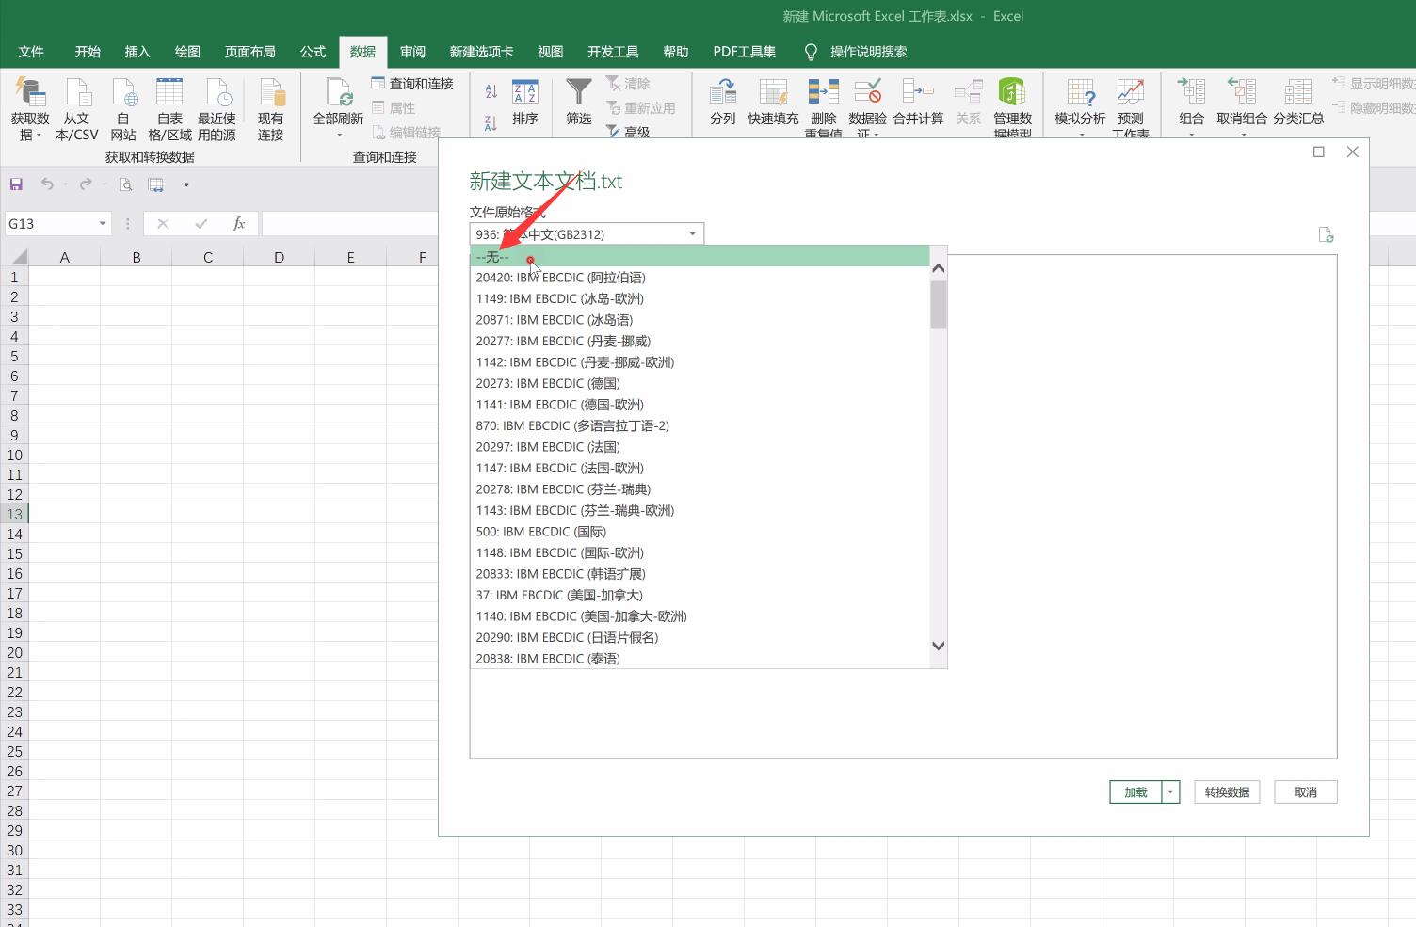Sort descending Z to A icon
Image resolution: width=1416 pixels, height=927 pixels.
[x=491, y=122]
